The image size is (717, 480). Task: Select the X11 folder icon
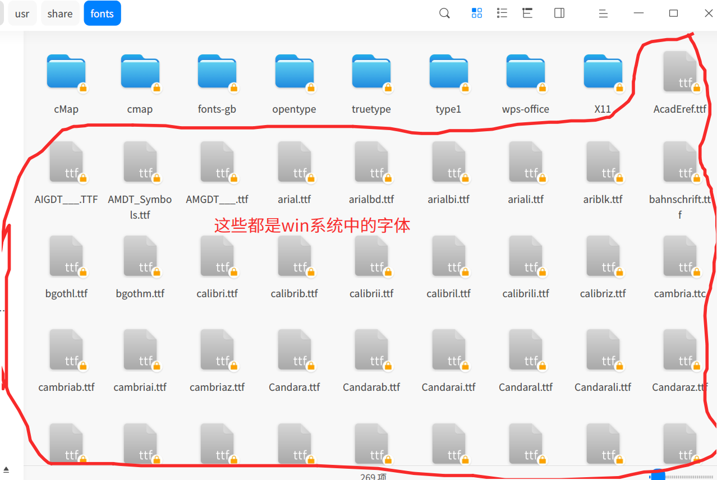(603, 72)
